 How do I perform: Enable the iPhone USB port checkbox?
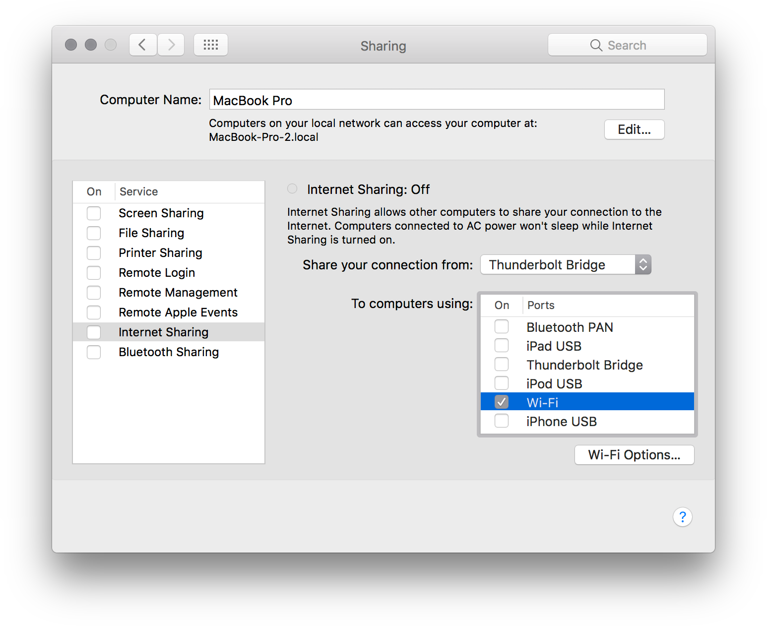pyautogui.click(x=502, y=421)
